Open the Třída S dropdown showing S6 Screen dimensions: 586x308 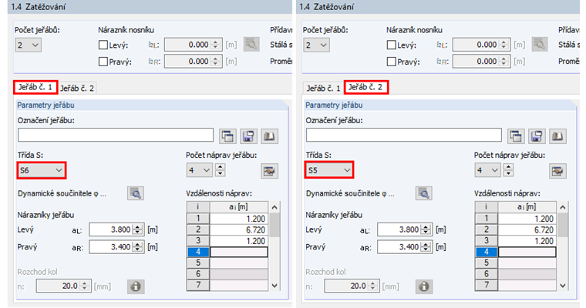click(41, 170)
